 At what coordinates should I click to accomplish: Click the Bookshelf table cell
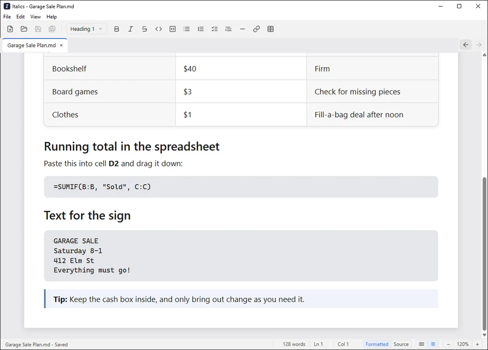coord(110,69)
